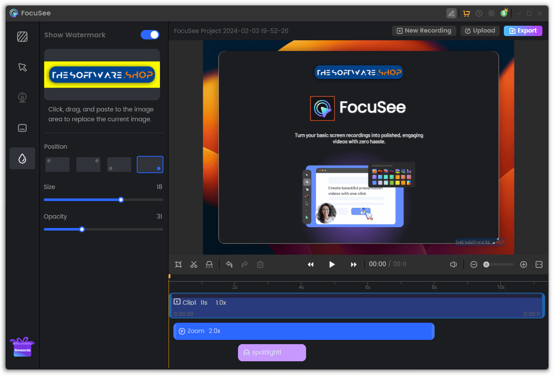Select the Crop tool in timeline toolbar

pyautogui.click(x=178, y=264)
